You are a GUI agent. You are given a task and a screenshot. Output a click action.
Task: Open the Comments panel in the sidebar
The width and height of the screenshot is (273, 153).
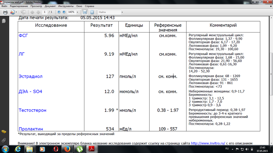(4, 131)
